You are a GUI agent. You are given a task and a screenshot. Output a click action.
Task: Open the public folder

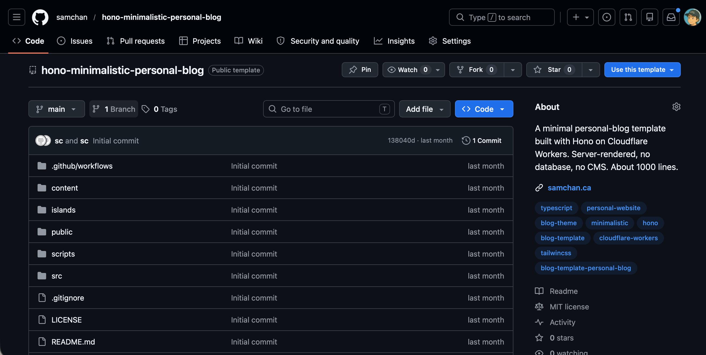click(62, 232)
